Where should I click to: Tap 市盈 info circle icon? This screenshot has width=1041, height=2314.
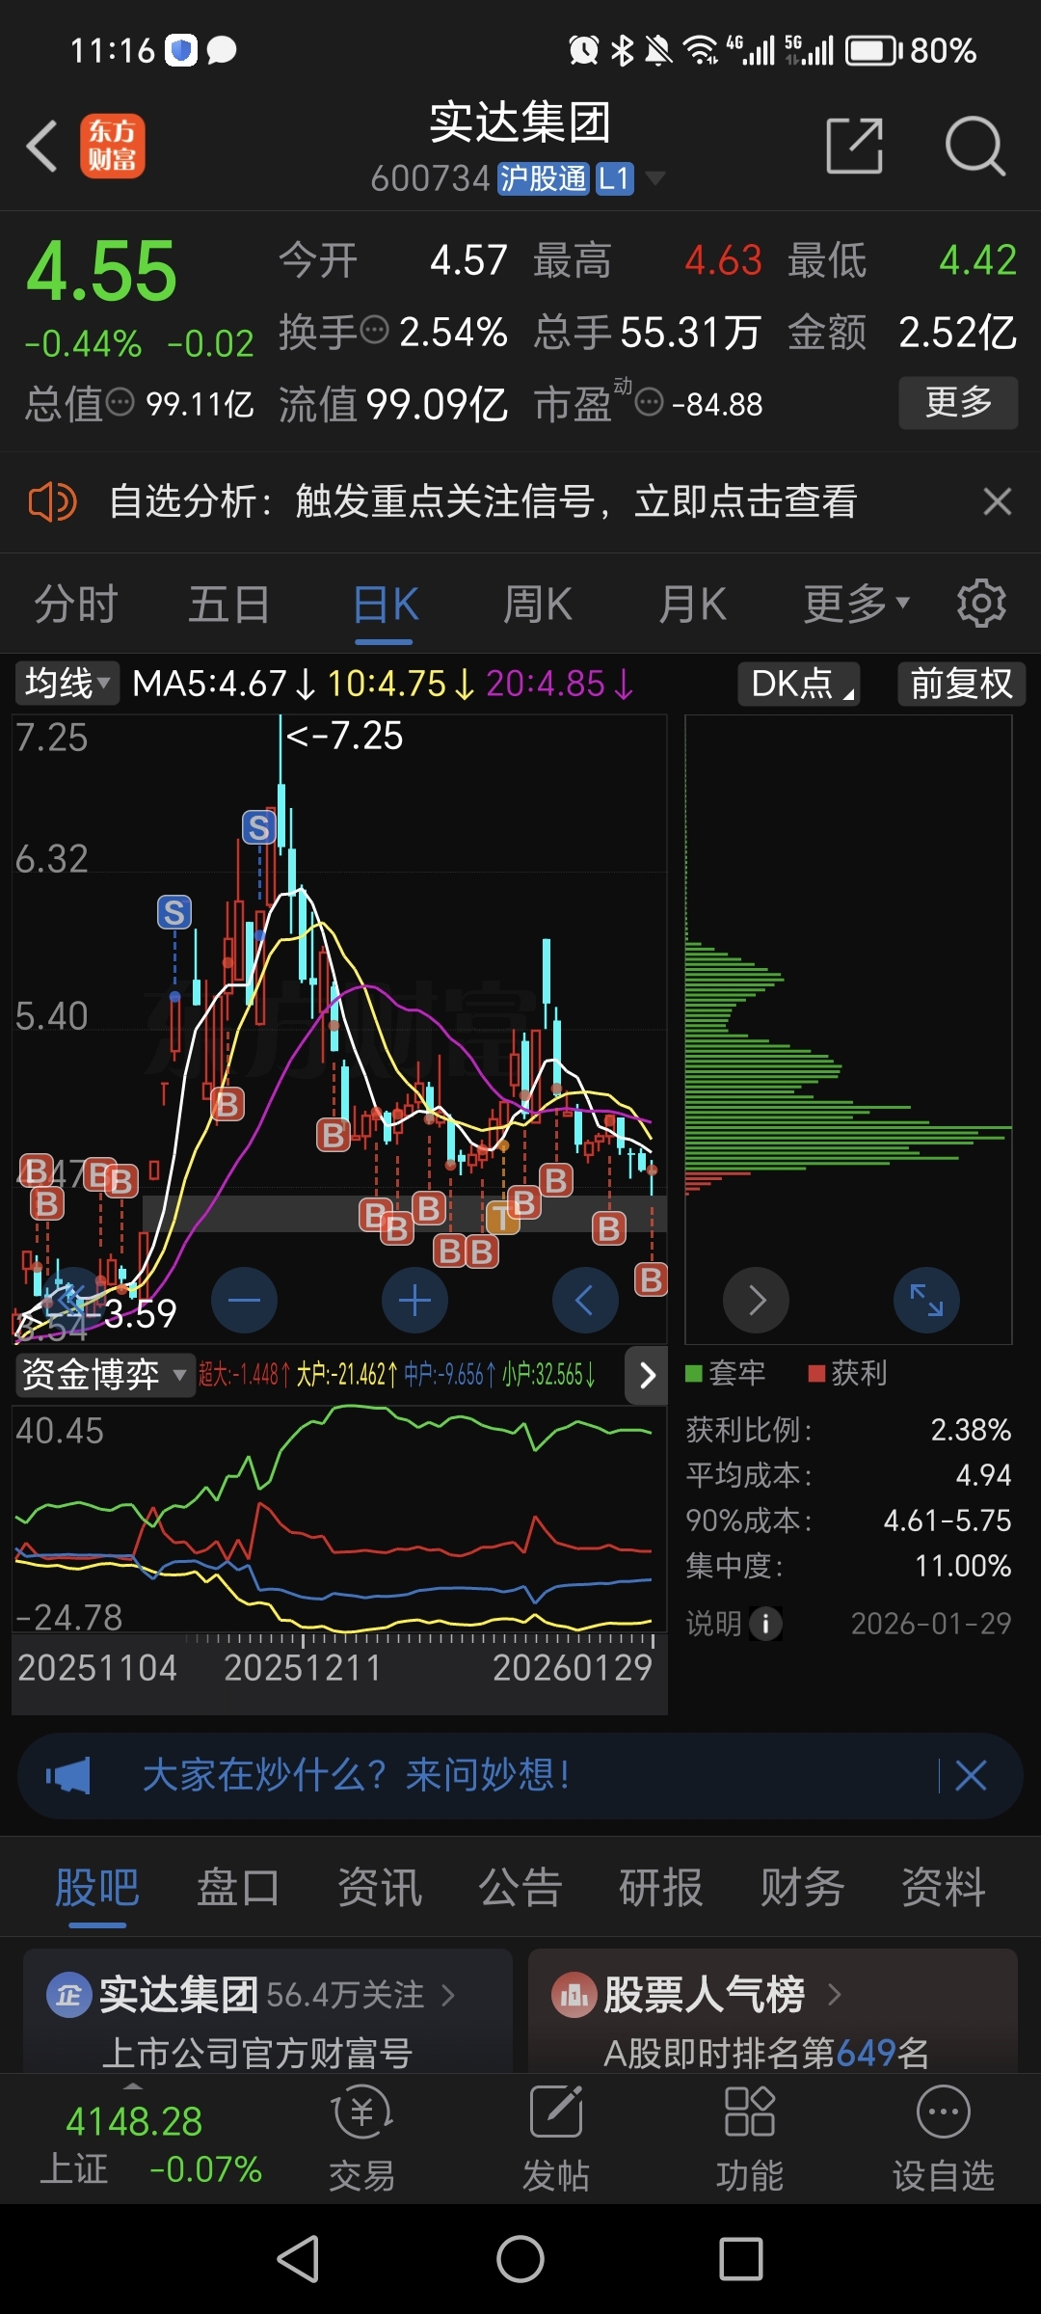pyautogui.click(x=650, y=402)
